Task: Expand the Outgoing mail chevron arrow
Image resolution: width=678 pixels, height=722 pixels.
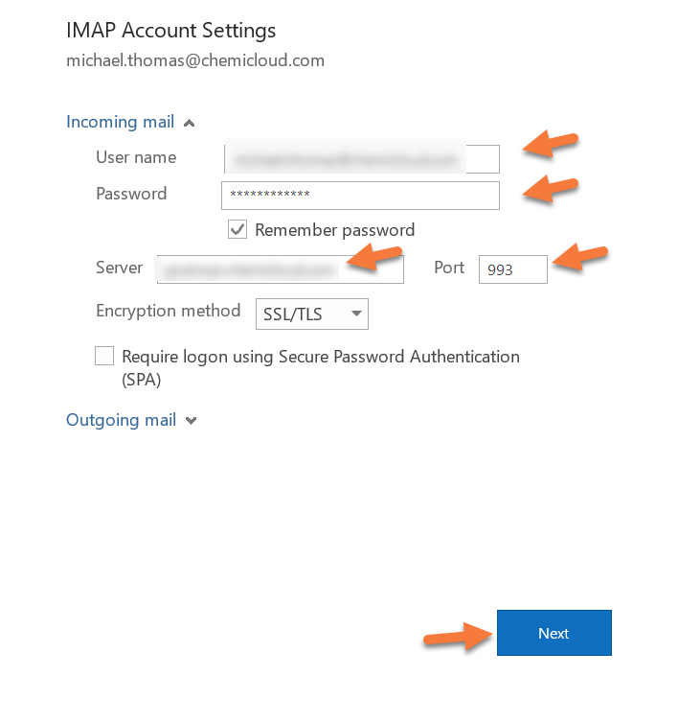Action: (x=191, y=421)
